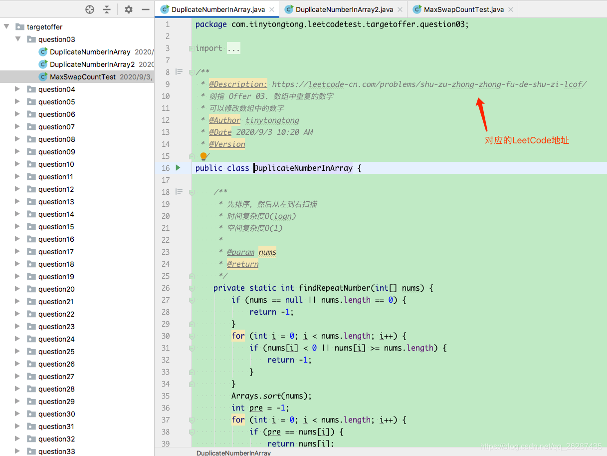The height and width of the screenshot is (456, 607).
Task: Fold the for loop at line 30
Action: [x=191, y=336]
